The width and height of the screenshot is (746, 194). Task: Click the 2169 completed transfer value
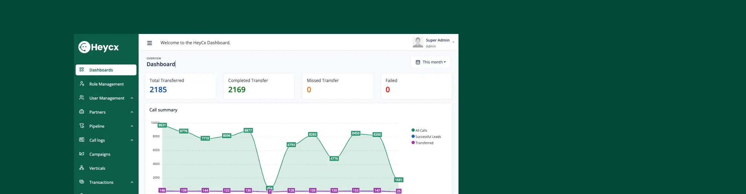coord(237,90)
